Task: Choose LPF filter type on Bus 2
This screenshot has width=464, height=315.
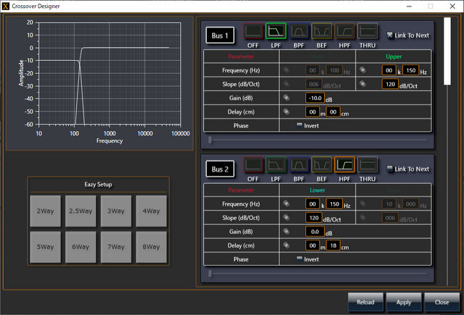Action: (x=275, y=166)
